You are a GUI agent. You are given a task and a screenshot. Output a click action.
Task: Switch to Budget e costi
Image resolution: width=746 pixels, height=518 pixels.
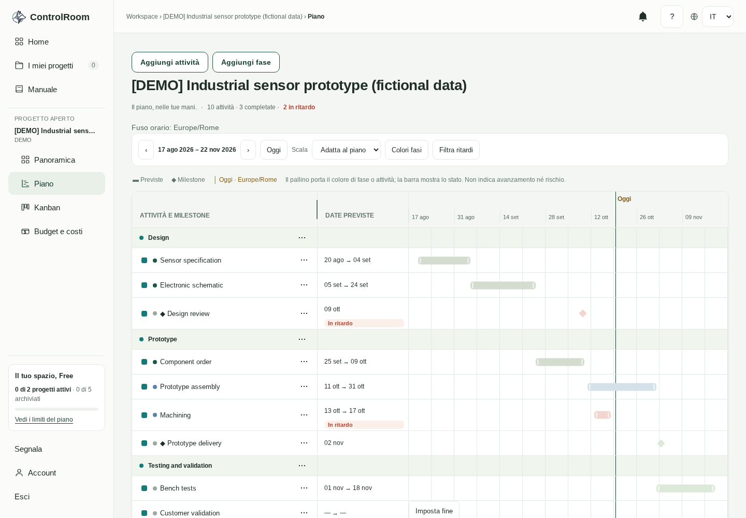56,231
